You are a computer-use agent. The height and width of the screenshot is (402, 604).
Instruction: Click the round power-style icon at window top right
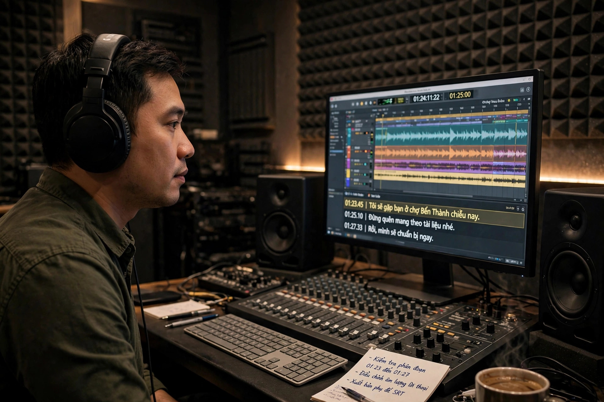coord(528,89)
